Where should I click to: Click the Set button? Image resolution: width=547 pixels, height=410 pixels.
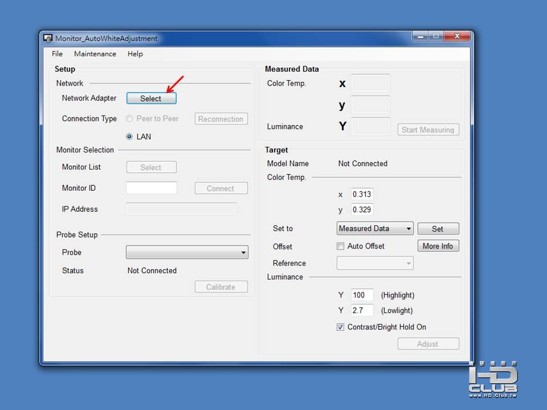click(438, 229)
